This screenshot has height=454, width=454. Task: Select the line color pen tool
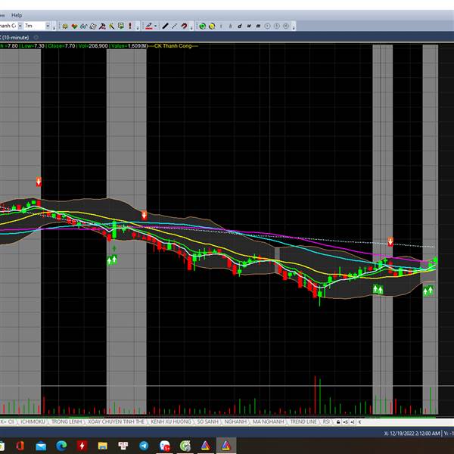click(149, 26)
